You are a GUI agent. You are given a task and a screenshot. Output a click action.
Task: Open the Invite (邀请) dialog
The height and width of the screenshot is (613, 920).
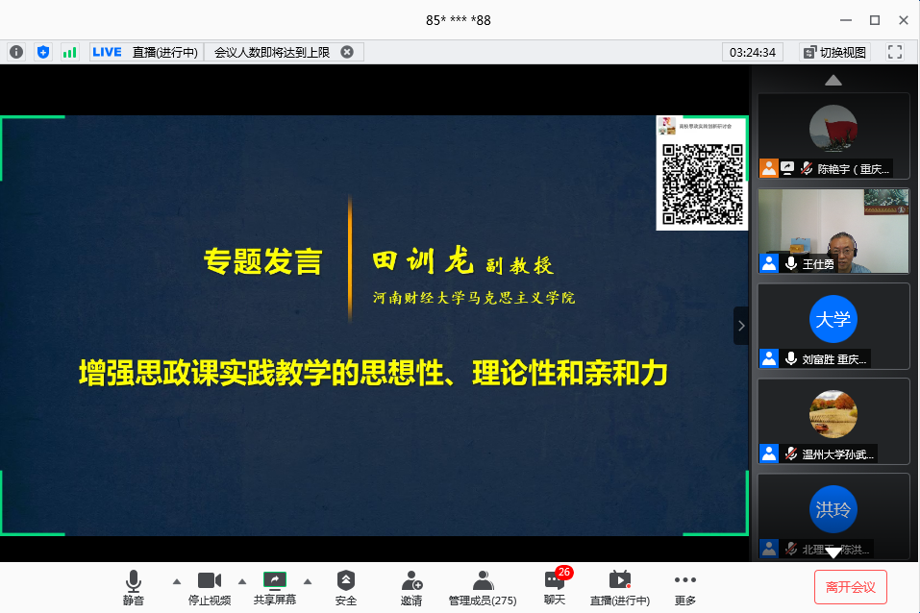[x=411, y=587]
